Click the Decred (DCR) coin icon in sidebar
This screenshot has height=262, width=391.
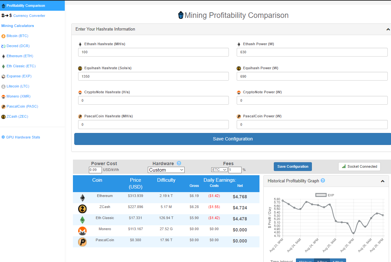pos(3,46)
